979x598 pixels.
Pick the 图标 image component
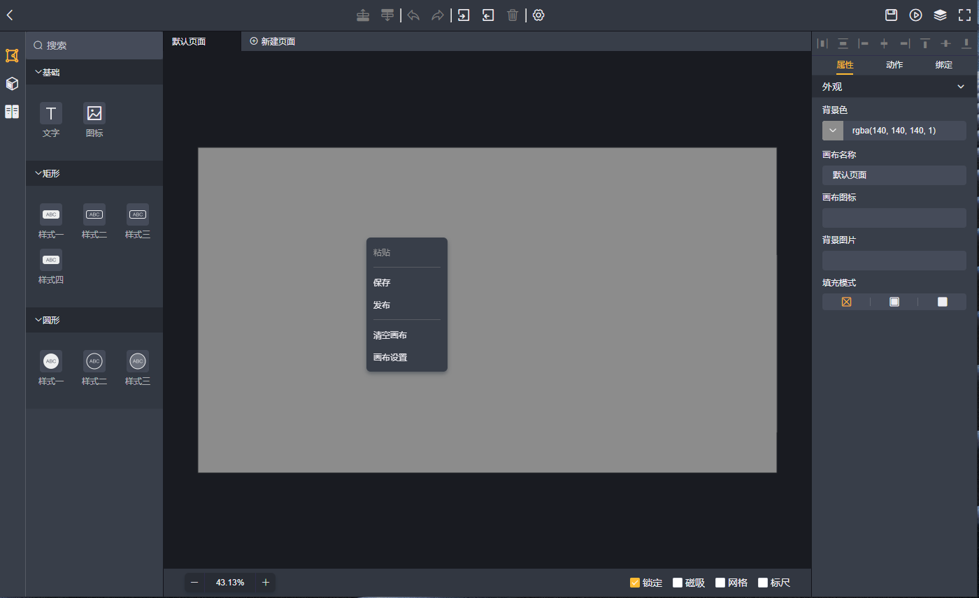point(94,119)
